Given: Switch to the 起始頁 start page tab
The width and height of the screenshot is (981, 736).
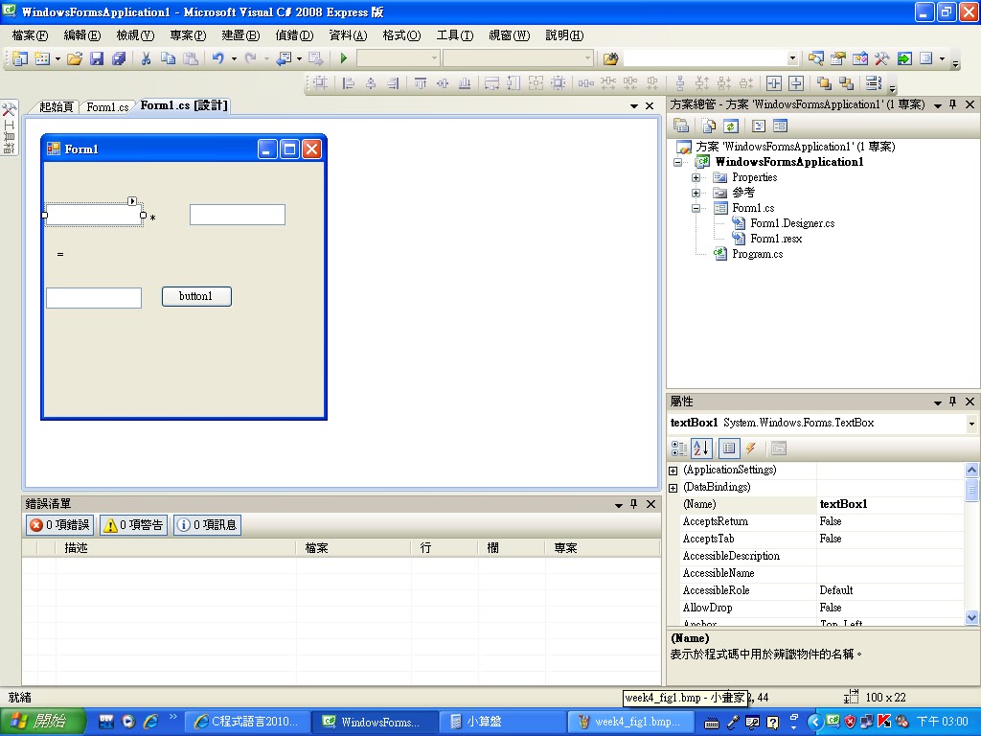Looking at the screenshot, I should [x=56, y=107].
